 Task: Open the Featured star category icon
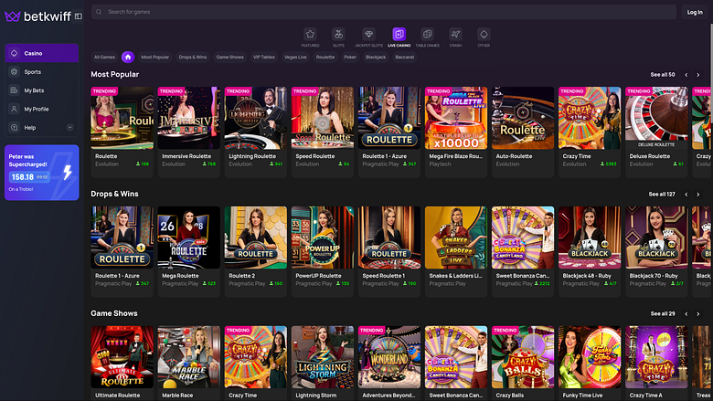click(x=310, y=34)
